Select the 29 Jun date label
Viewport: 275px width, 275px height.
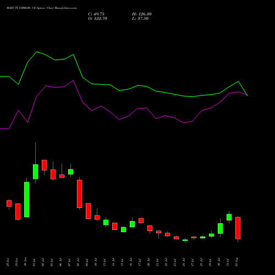click(16, 262)
